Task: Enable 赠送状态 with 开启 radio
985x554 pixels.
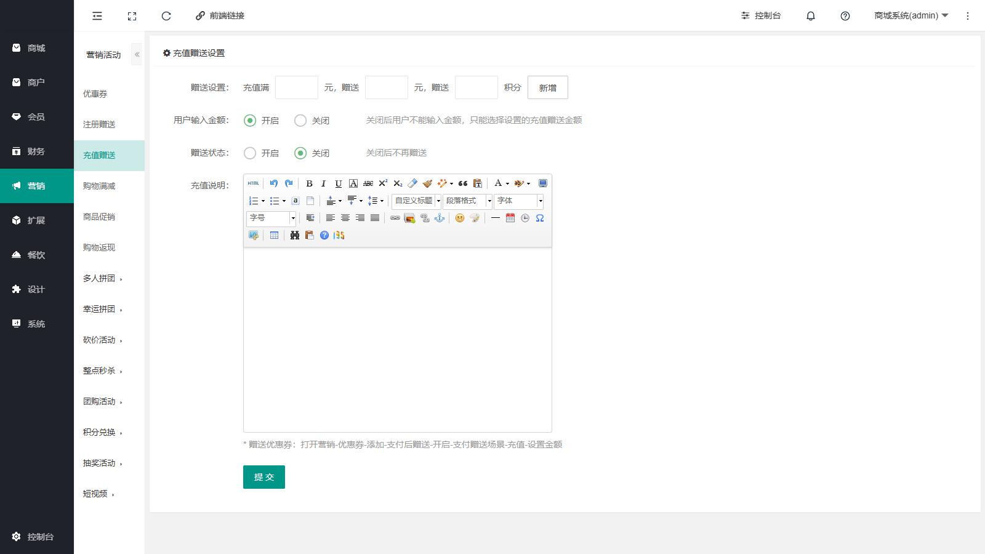Action: click(x=250, y=153)
